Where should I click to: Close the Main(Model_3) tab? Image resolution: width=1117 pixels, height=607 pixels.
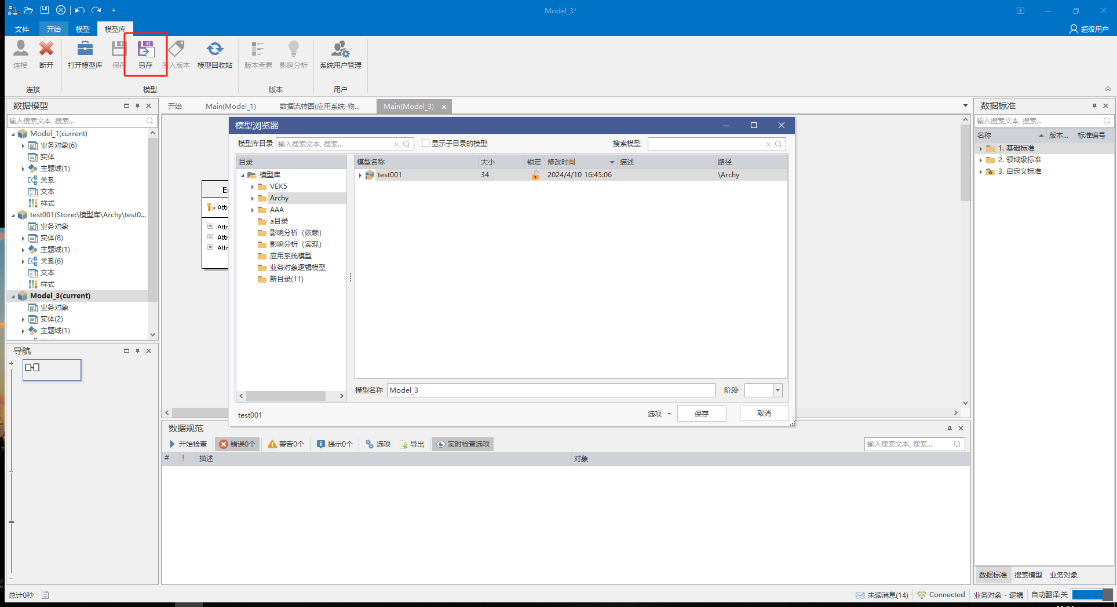(444, 107)
